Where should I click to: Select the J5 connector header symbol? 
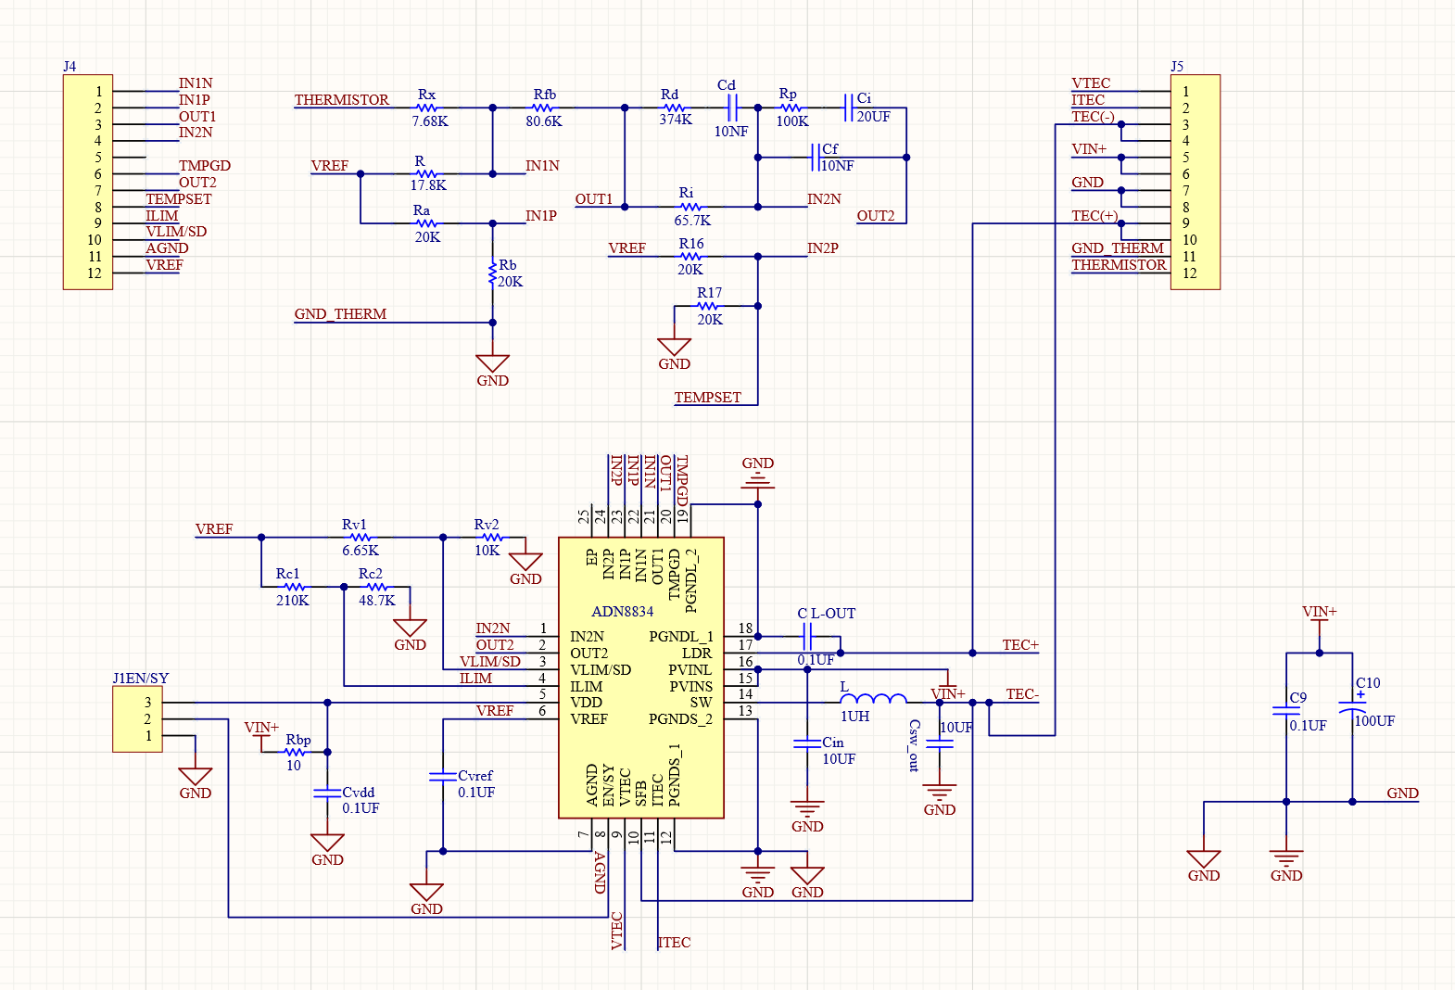pyautogui.click(x=1195, y=182)
